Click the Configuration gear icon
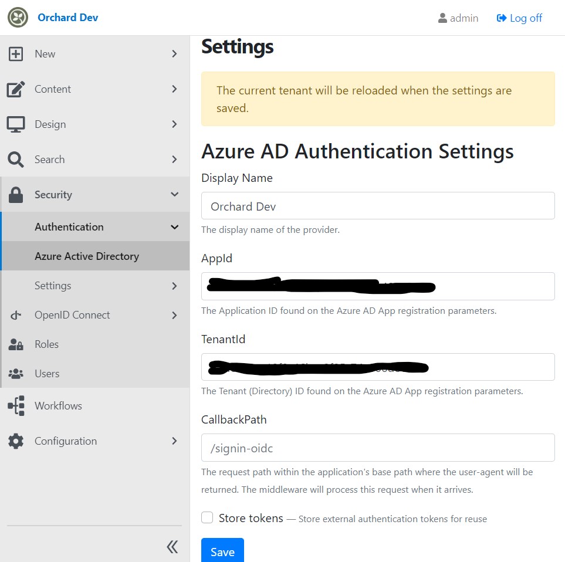 (x=15, y=441)
